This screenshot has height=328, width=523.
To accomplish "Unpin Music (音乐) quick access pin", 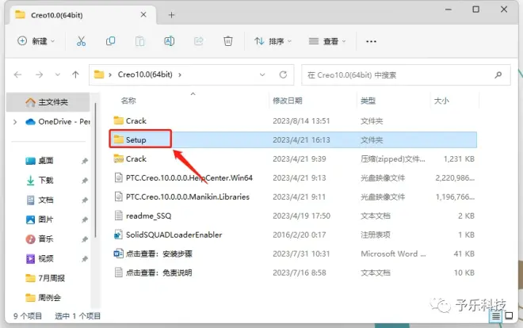I will click(x=85, y=239).
